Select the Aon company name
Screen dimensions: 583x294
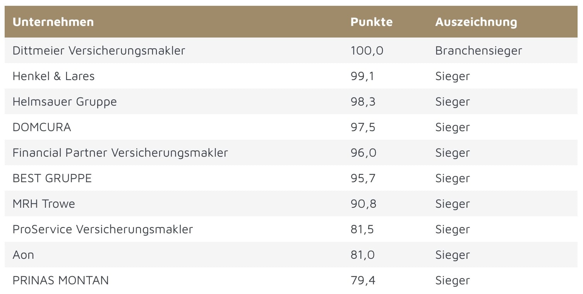[23, 255]
